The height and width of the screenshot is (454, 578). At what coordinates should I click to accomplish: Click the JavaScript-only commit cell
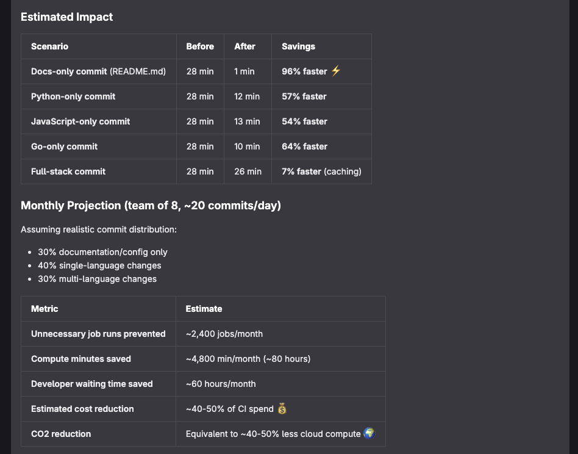coord(80,121)
